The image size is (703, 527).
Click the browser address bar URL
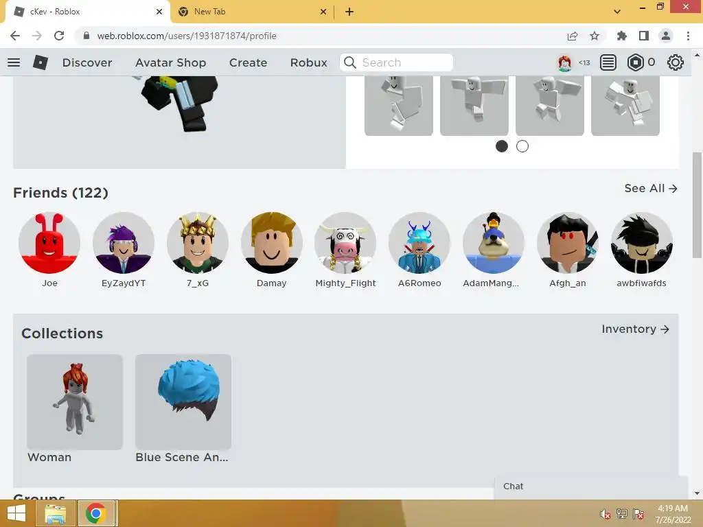187,36
